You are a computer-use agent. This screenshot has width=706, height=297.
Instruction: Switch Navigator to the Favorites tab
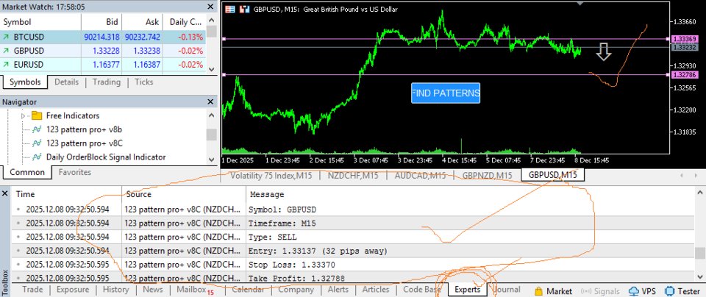tap(75, 172)
